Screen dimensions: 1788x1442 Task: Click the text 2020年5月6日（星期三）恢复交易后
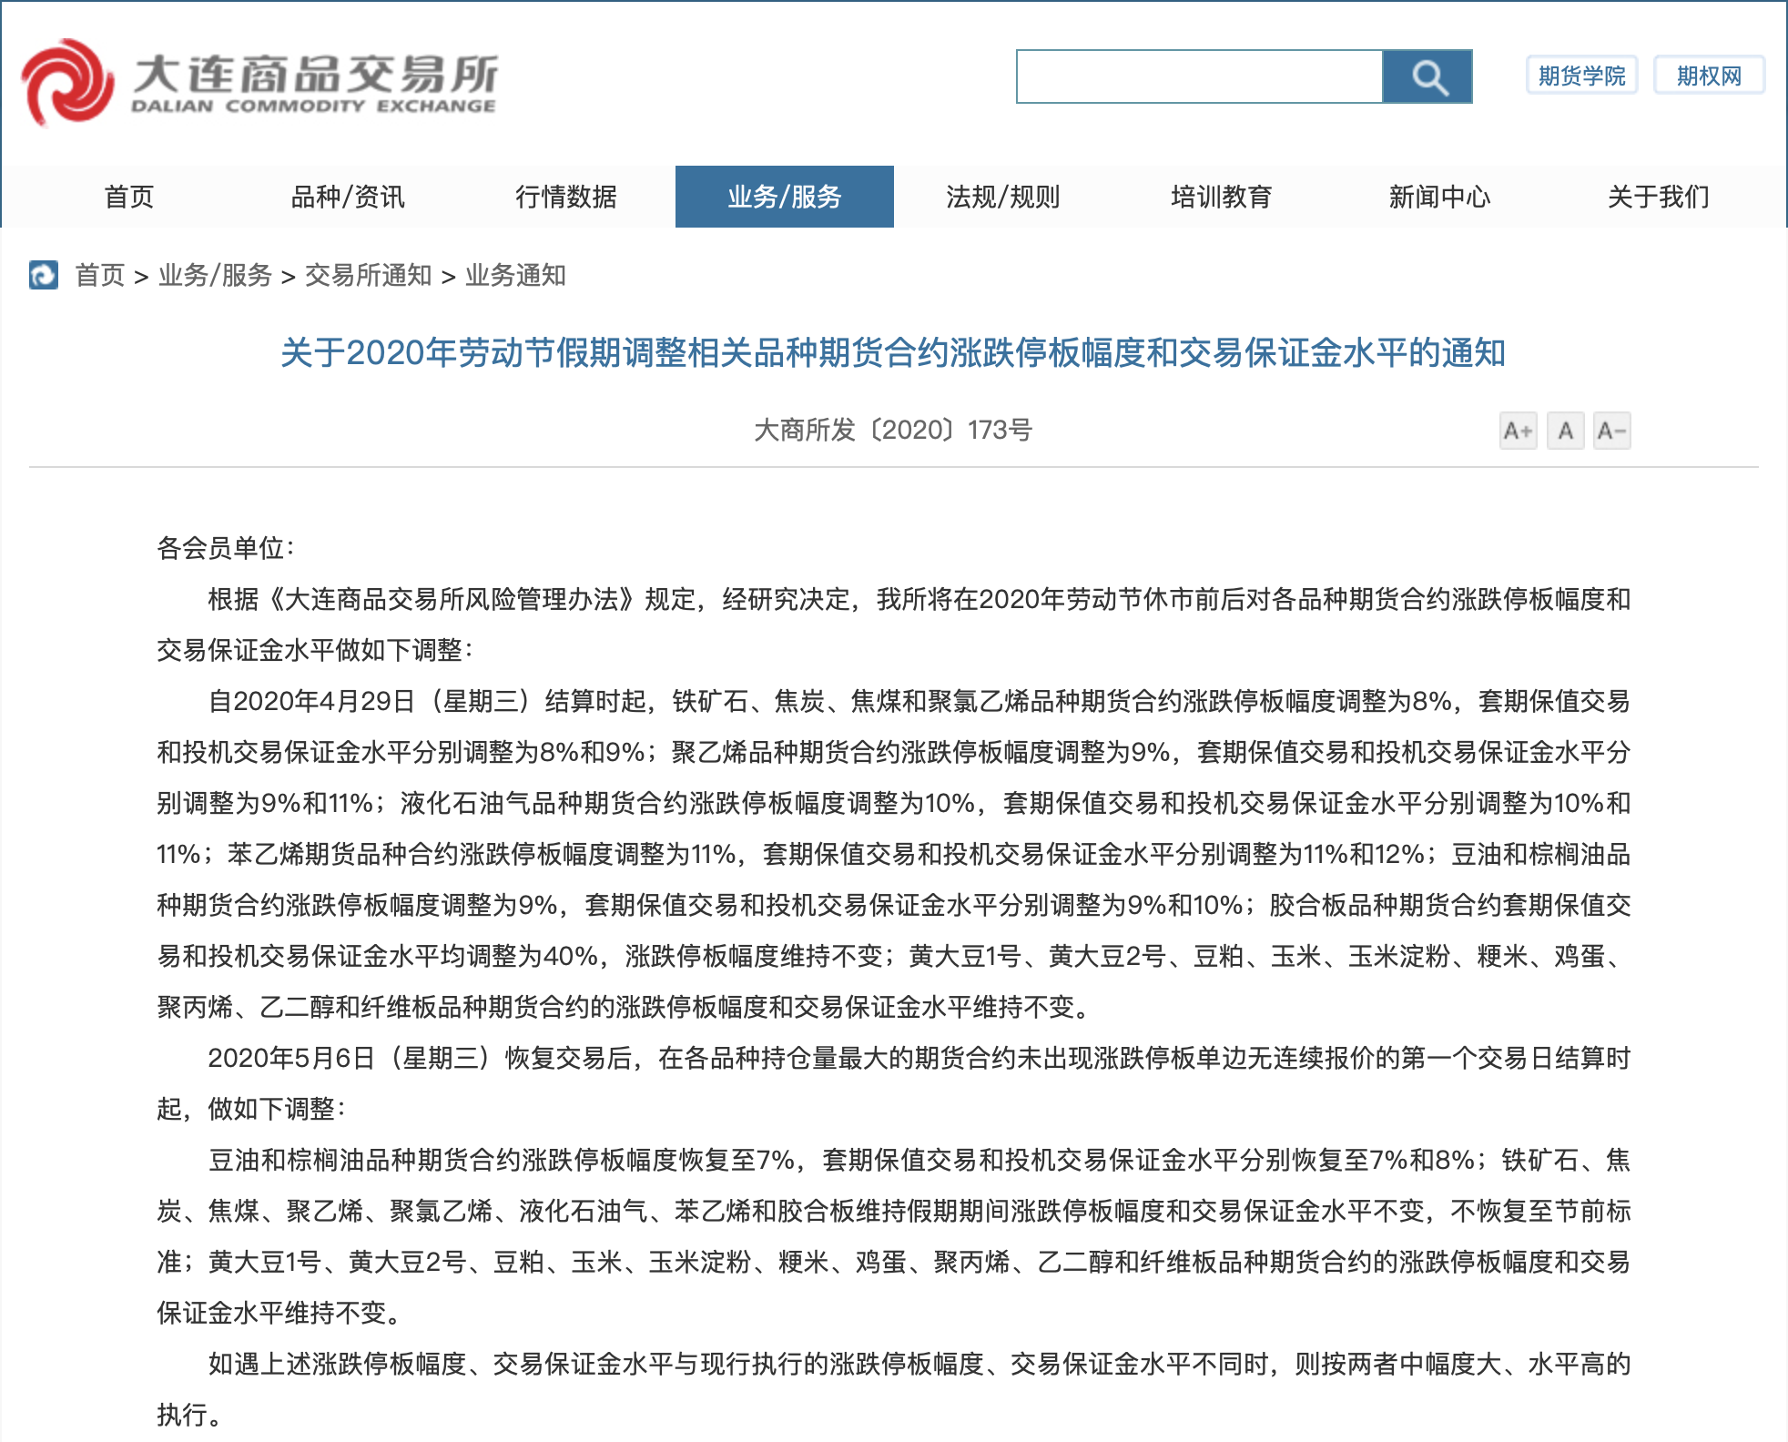coord(420,1058)
